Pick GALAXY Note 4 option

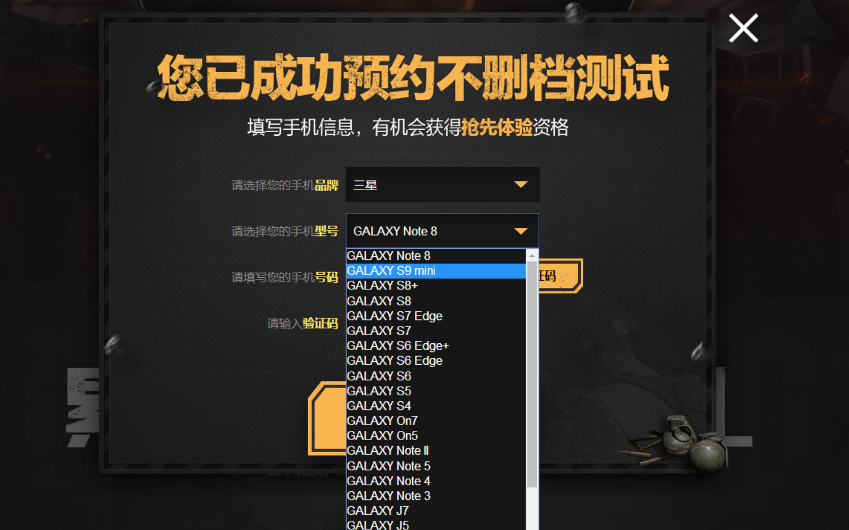click(x=436, y=481)
